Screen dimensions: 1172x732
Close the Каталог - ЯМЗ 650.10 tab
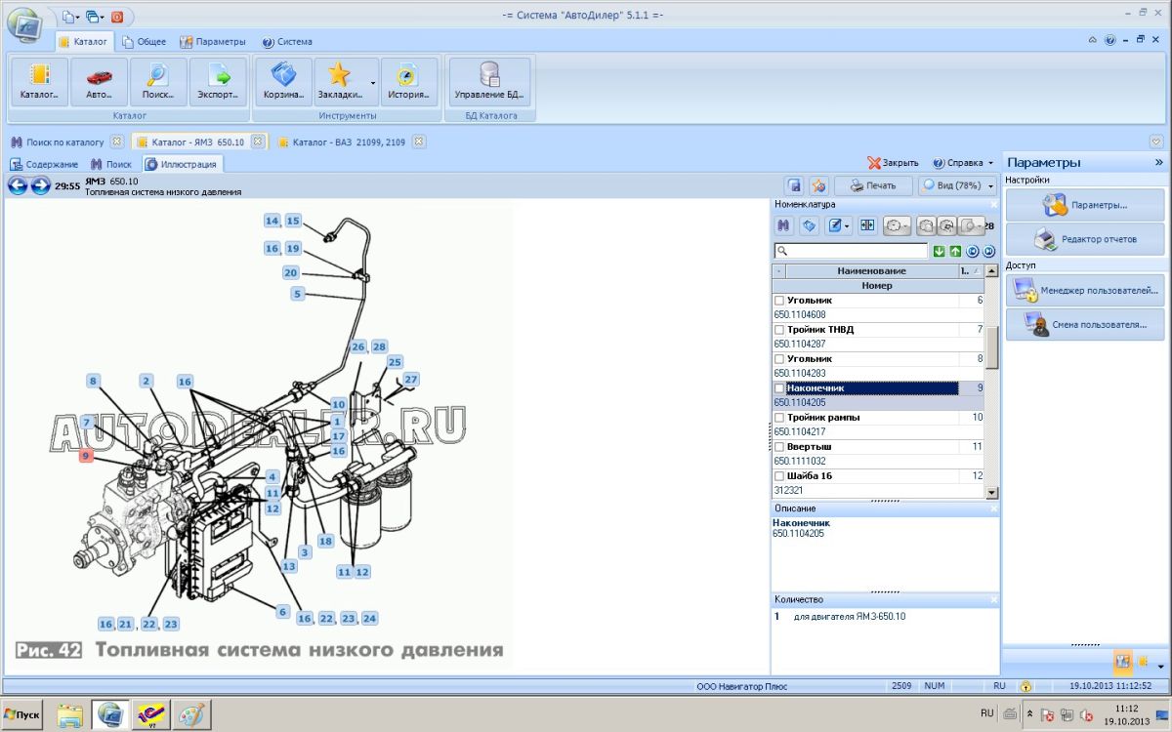pyautogui.click(x=257, y=141)
